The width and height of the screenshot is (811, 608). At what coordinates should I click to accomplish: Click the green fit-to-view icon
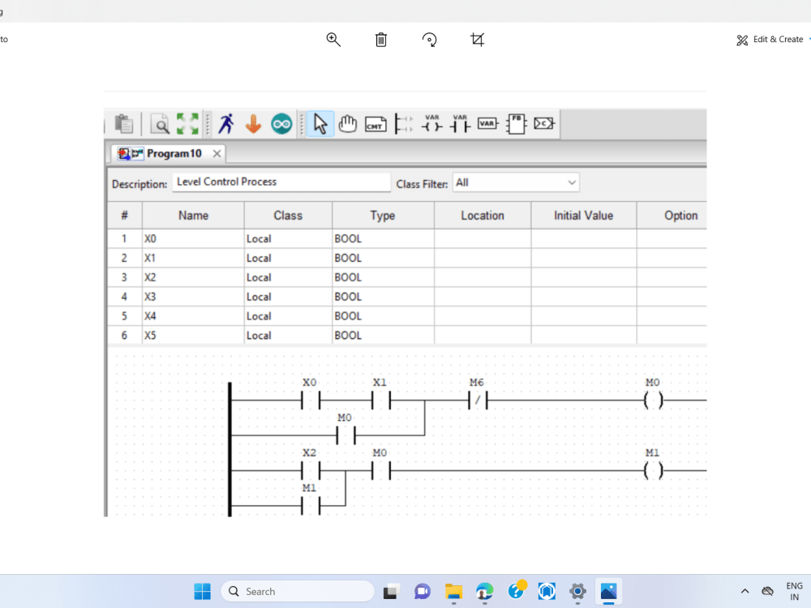(187, 124)
